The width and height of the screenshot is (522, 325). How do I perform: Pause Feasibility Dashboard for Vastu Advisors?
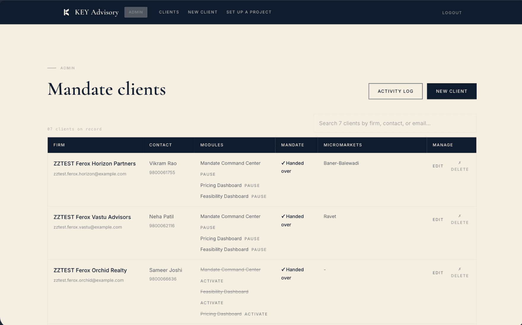(x=259, y=250)
